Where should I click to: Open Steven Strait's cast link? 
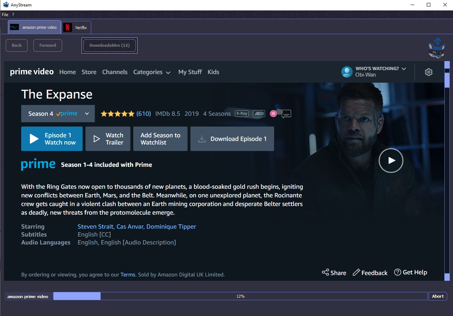[95, 226]
